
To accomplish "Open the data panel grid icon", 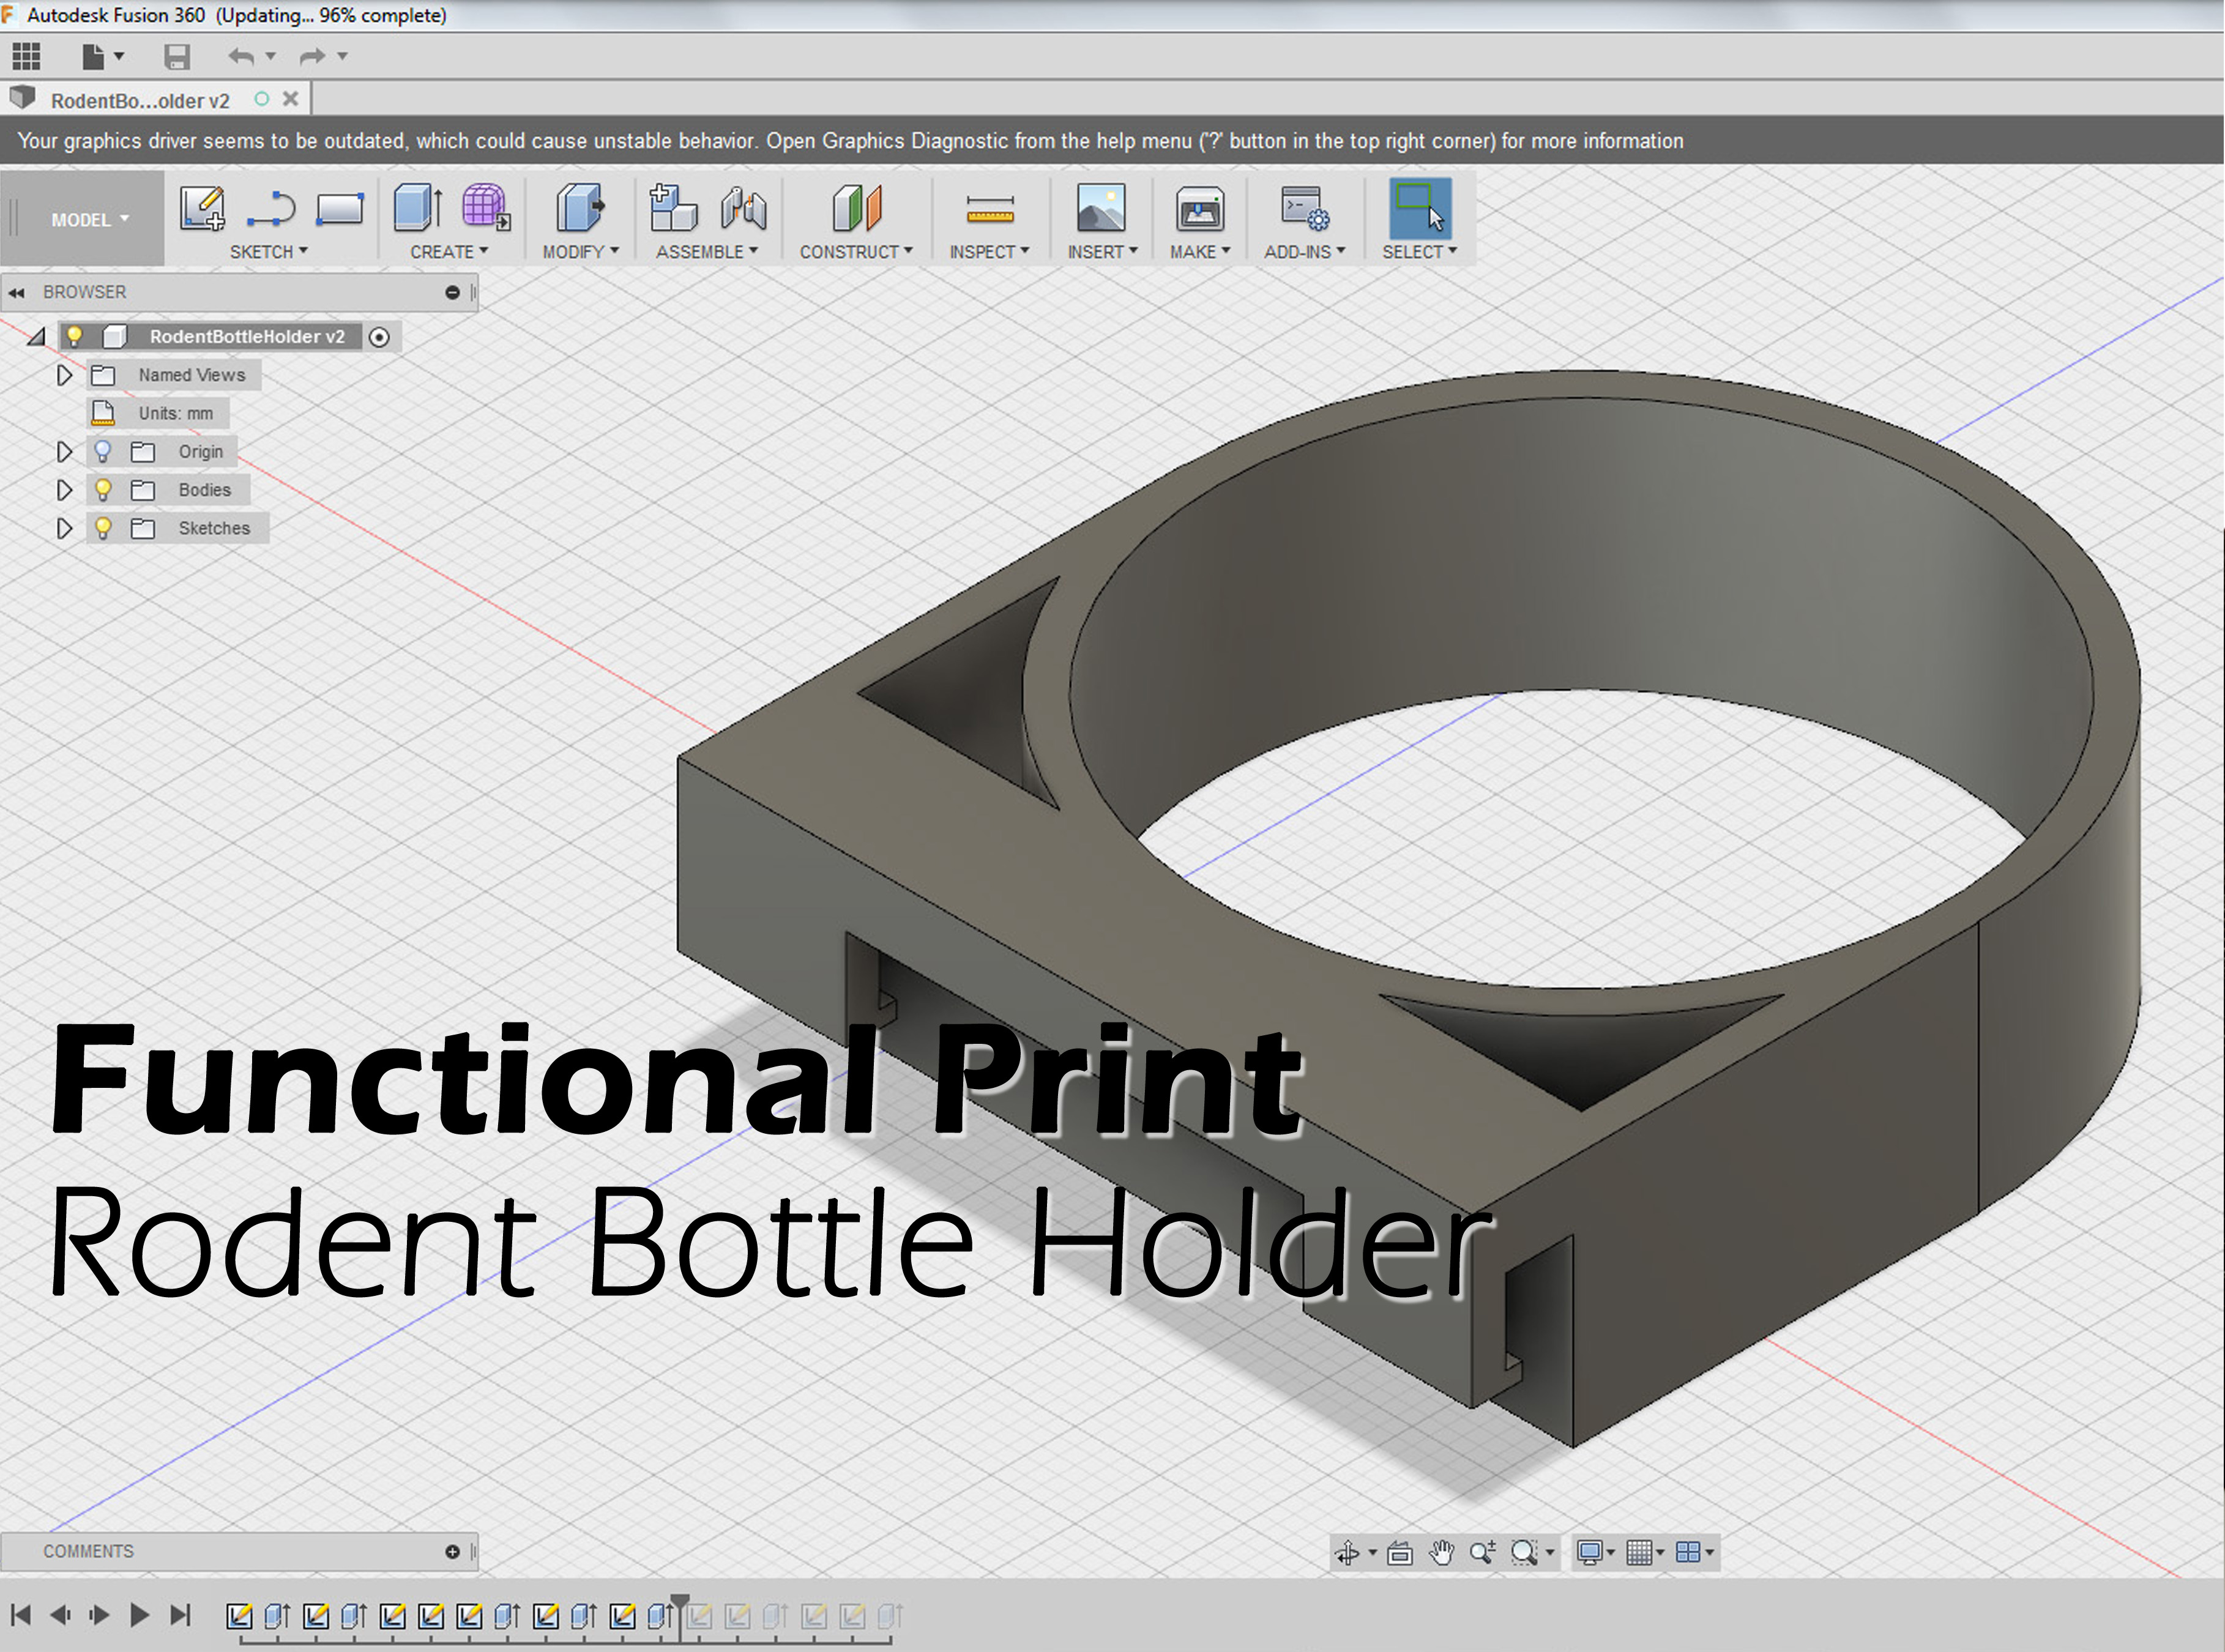I will 26,56.
